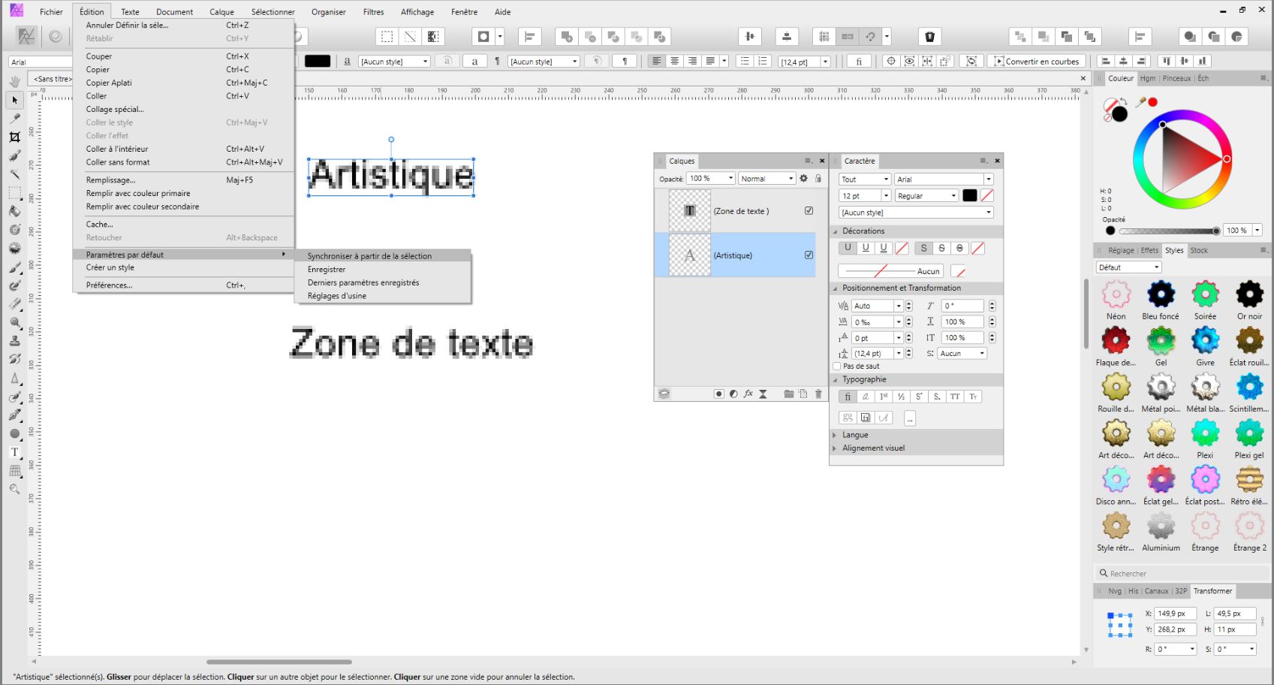
Task: Switch to the Stock tab
Action: coord(1199,250)
